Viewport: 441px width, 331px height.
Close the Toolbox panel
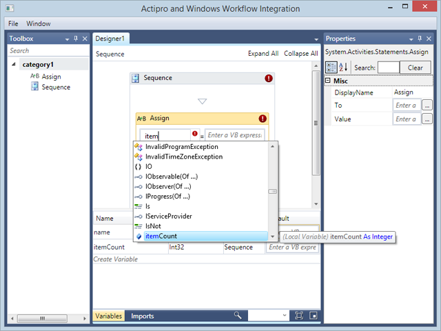[85, 39]
